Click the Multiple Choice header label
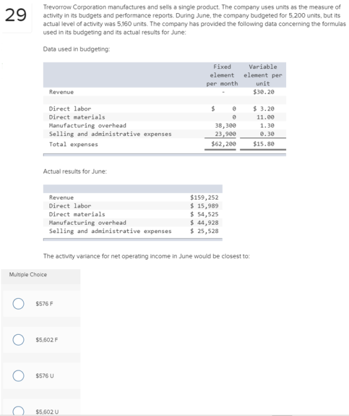The height and width of the screenshot is (416, 349). [28, 275]
